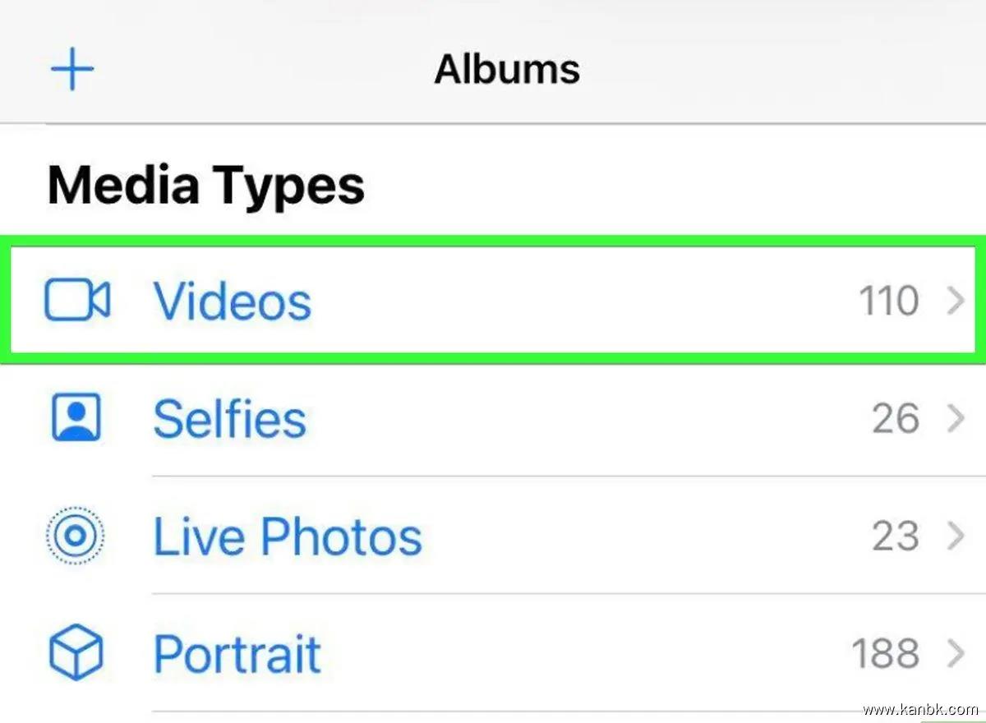Select the Selfies media type label

tap(229, 419)
